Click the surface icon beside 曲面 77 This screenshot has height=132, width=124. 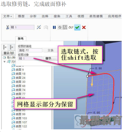[x=13, y=94]
